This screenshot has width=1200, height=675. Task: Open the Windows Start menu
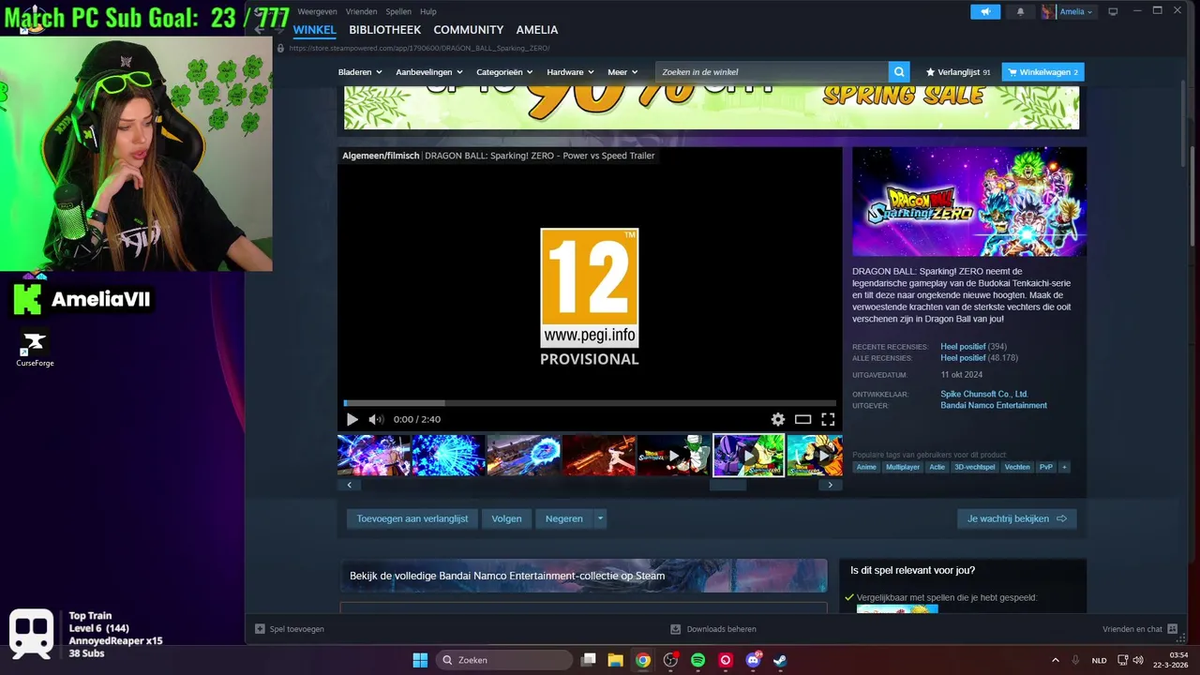(x=420, y=660)
